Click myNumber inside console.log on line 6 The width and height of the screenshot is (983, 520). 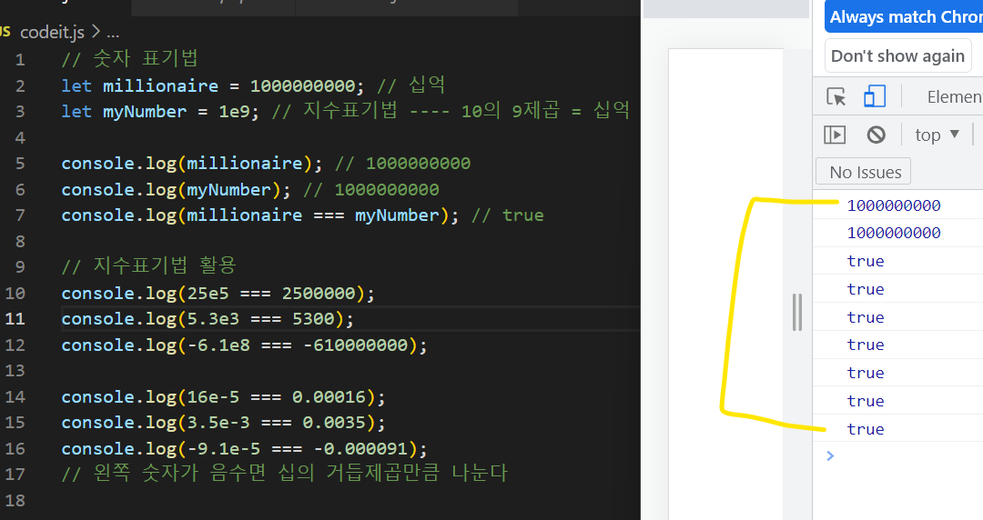pyautogui.click(x=228, y=190)
